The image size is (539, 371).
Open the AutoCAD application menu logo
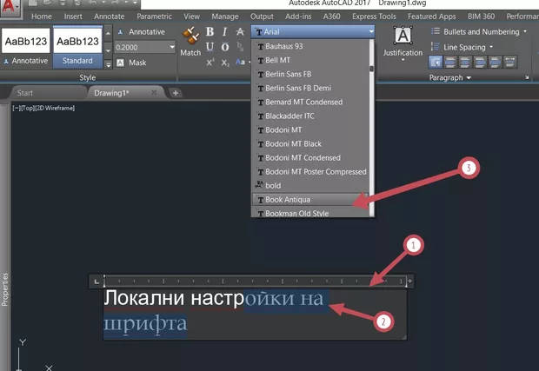[10, 8]
